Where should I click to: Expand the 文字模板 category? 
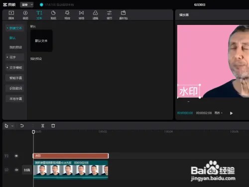pos(14,68)
